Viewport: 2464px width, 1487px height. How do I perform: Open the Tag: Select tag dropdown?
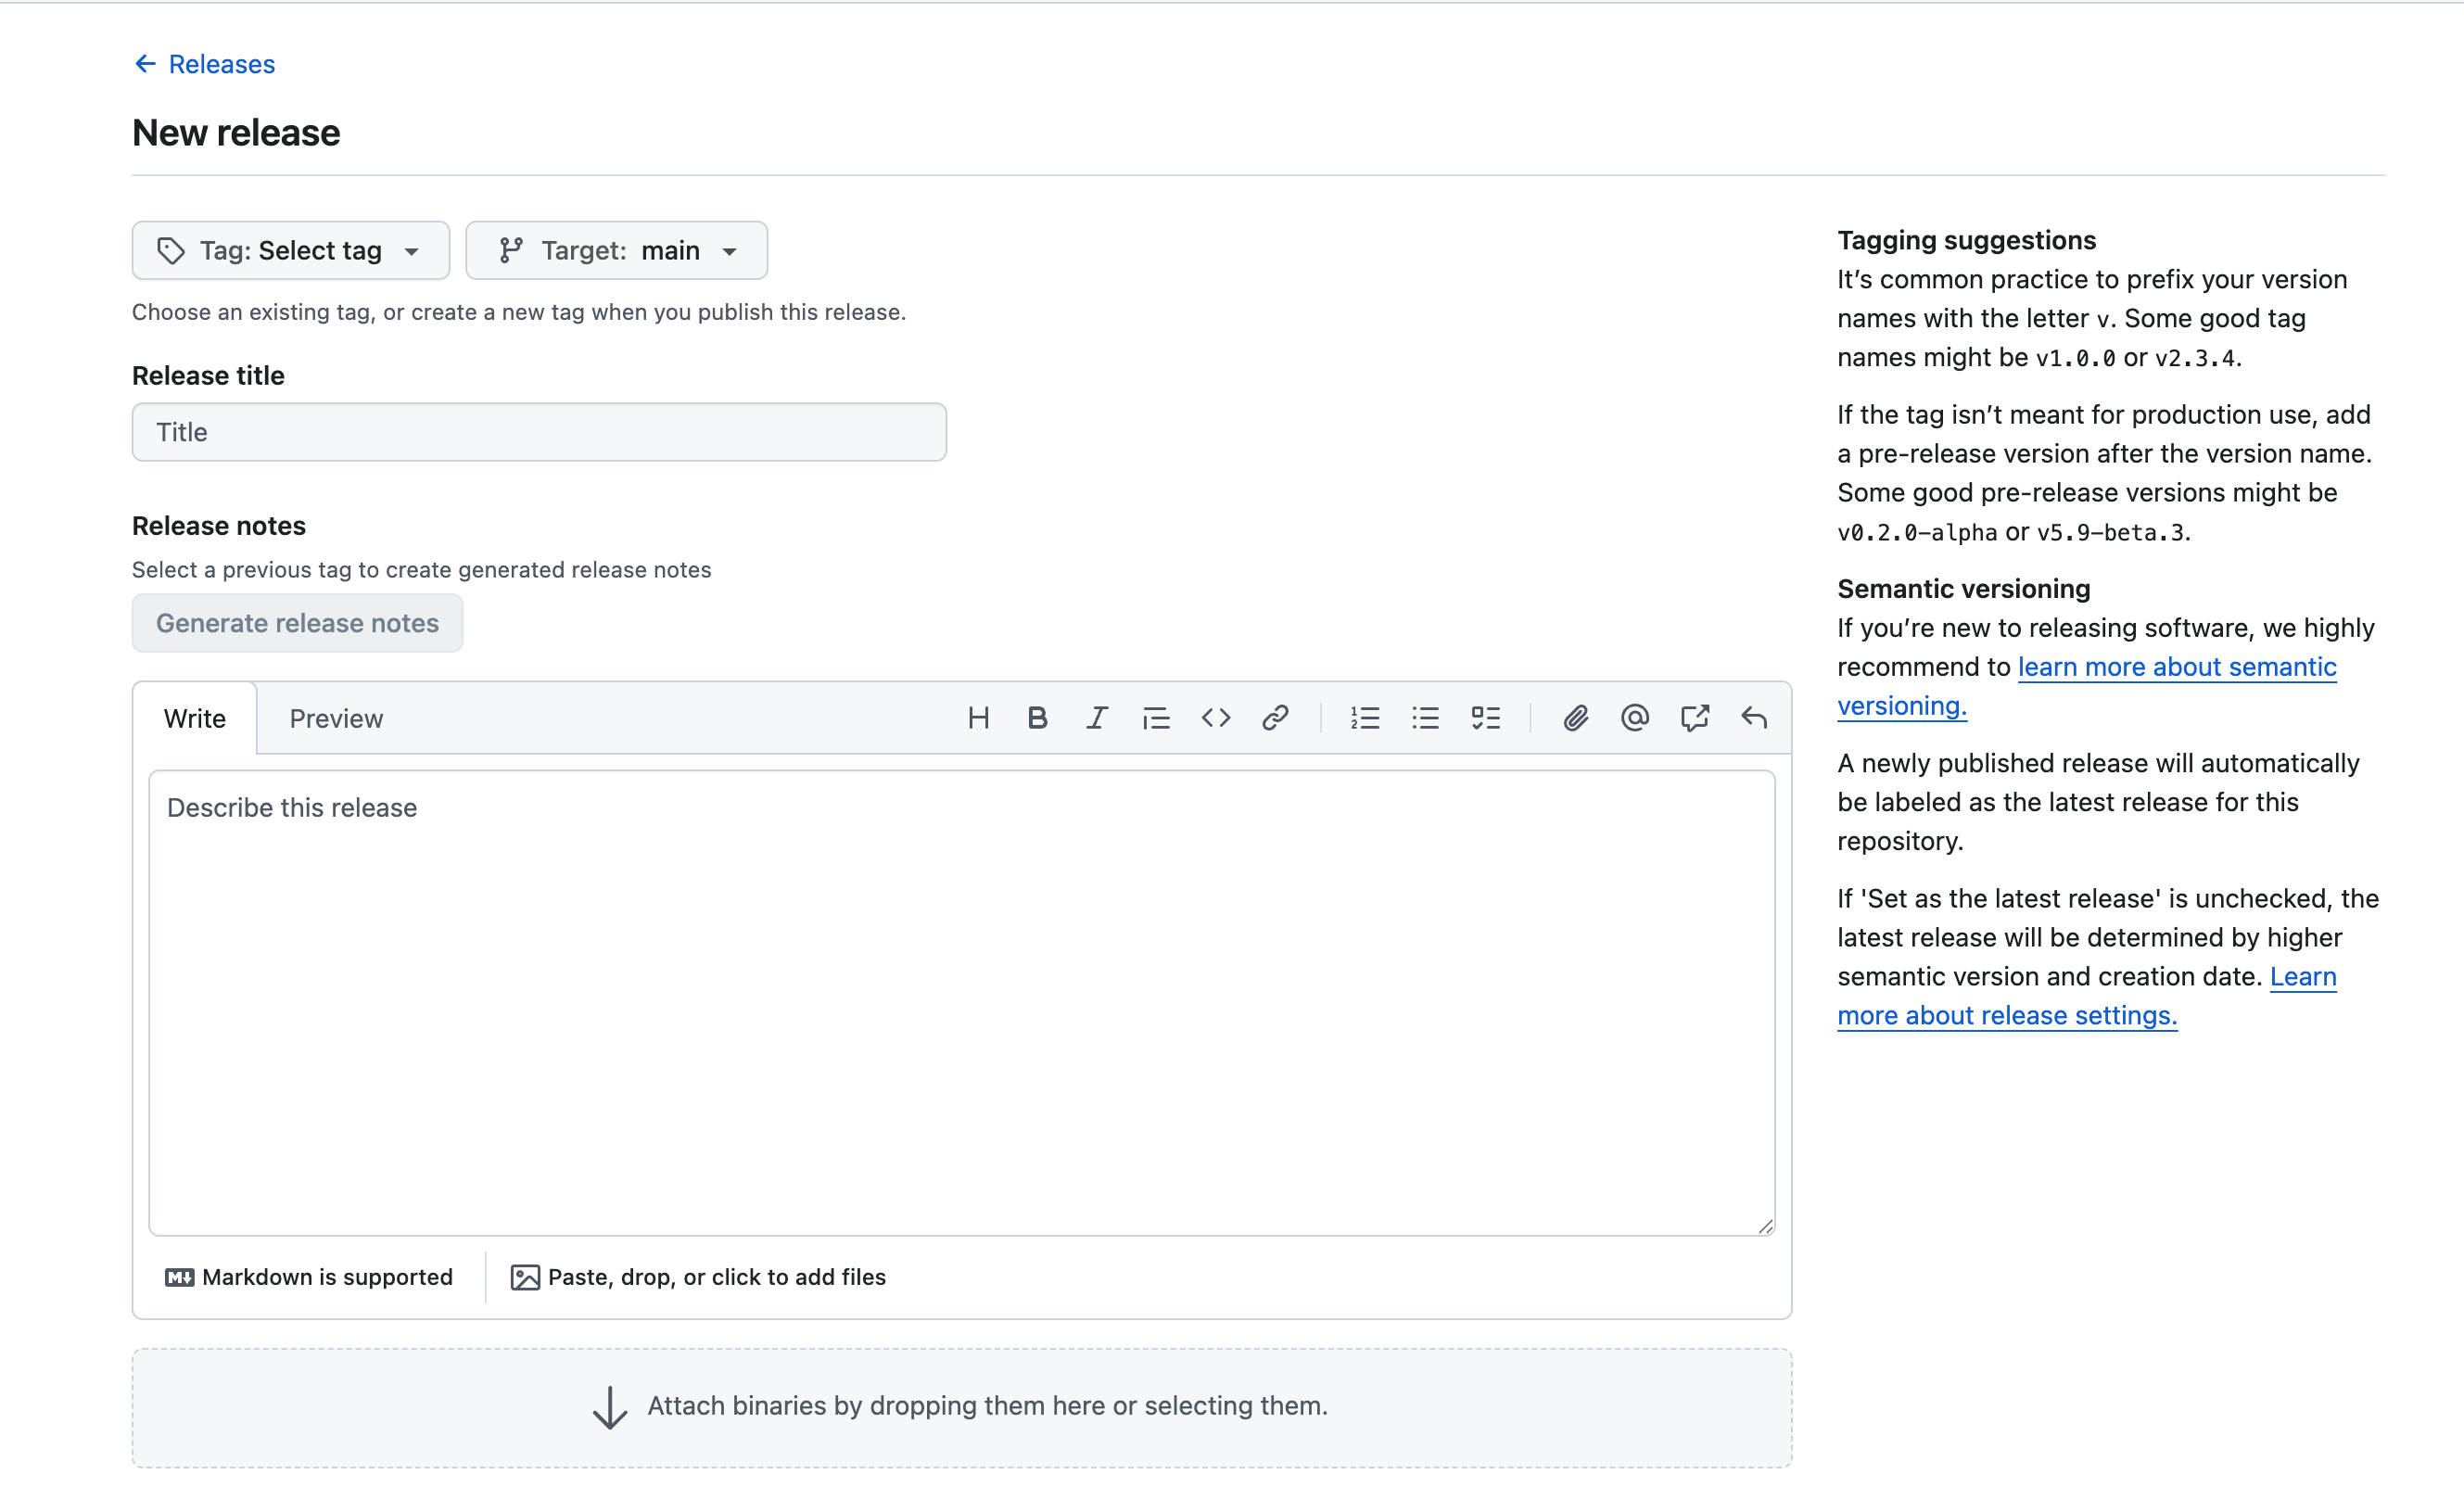[290, 250]
